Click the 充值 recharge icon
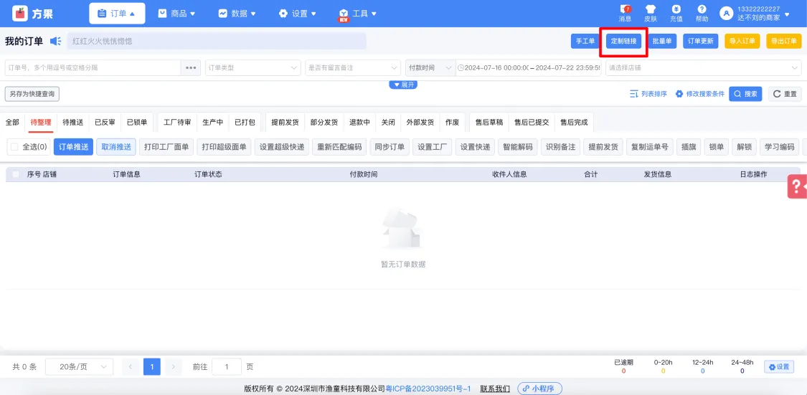 point(676,10)
